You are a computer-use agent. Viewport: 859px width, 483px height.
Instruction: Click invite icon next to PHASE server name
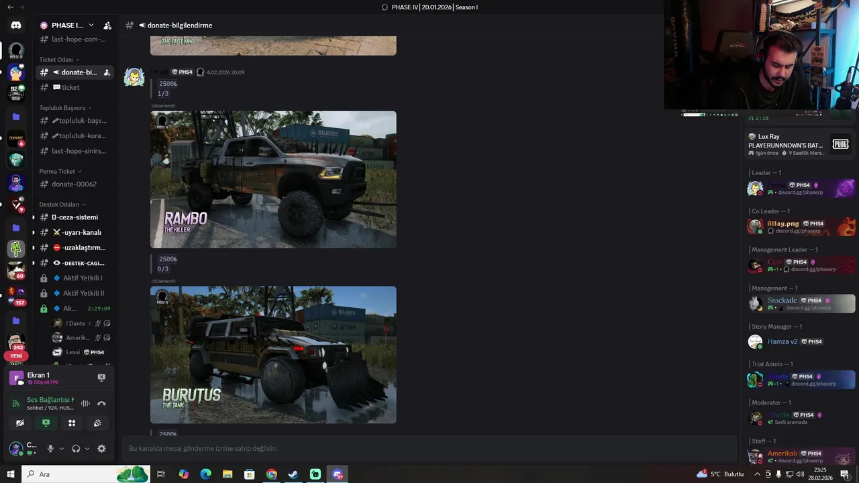pyautogui.click(x=107, y=25)
